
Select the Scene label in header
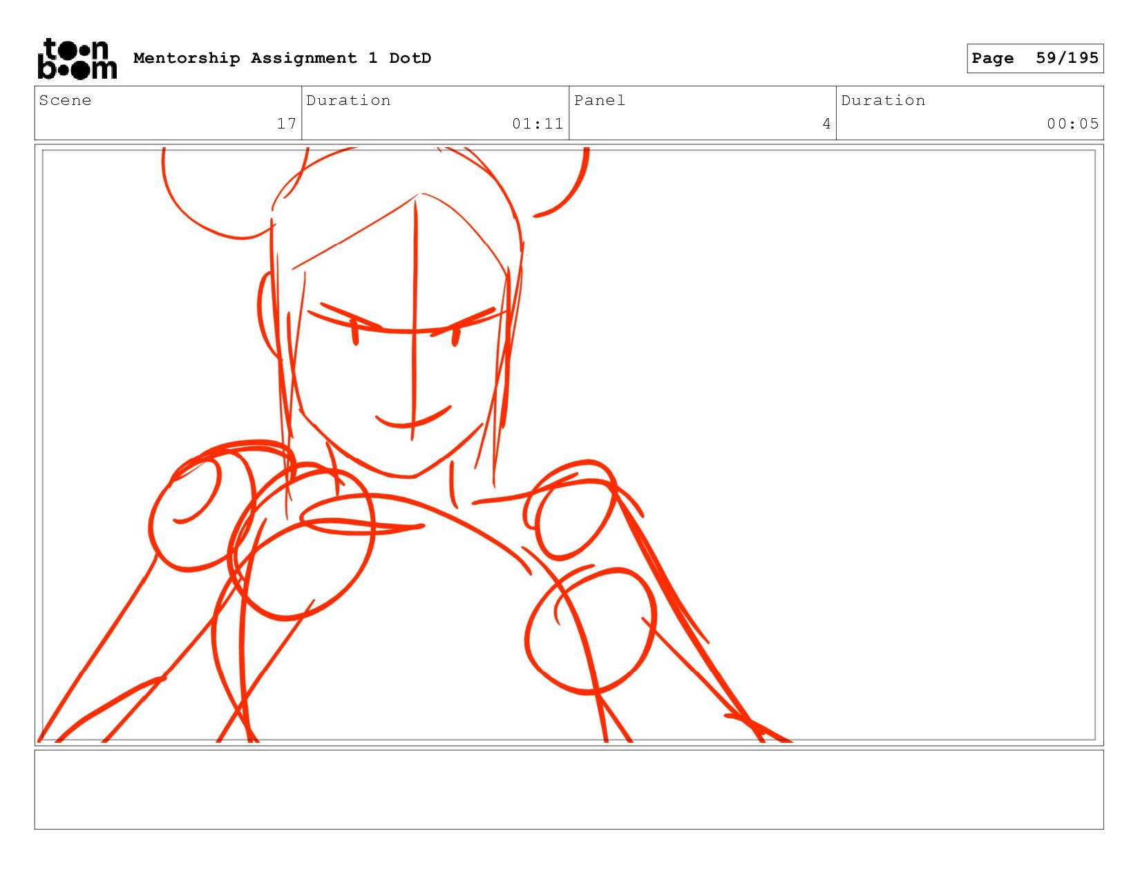click(65, 100)
